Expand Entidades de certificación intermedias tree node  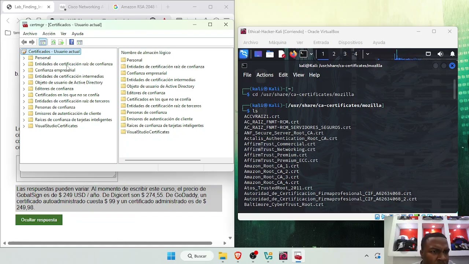tap(24, 77)
